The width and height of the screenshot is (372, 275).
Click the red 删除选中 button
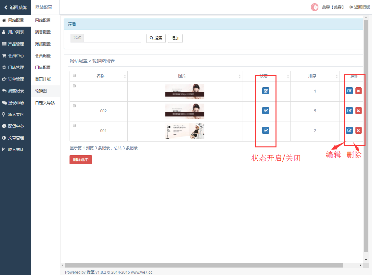click(x=81, y=159)
